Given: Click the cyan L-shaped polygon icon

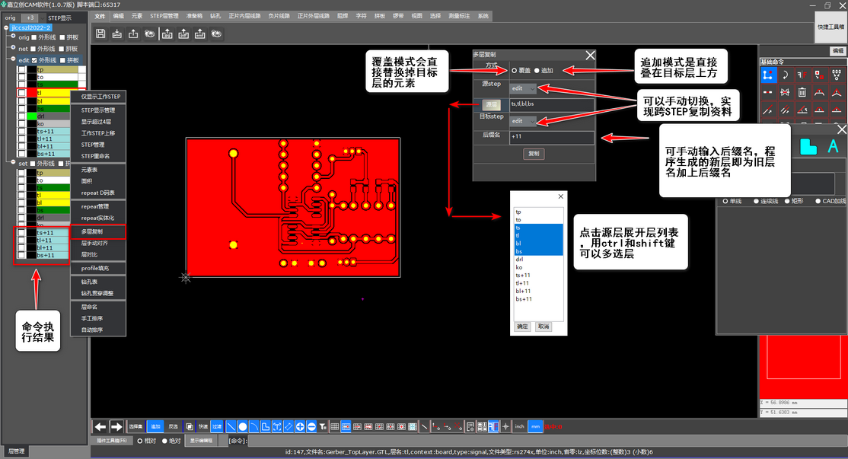Looking at the screenshot, I should pos(808,146).
